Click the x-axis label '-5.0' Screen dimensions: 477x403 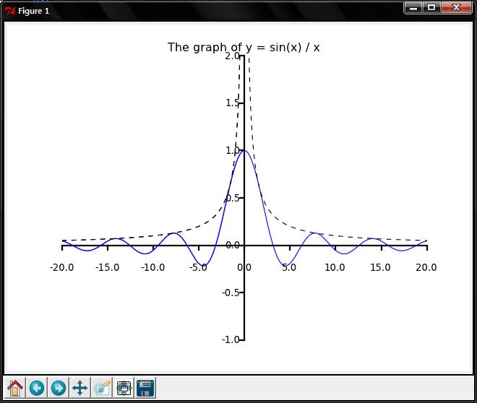pos(198,267)
